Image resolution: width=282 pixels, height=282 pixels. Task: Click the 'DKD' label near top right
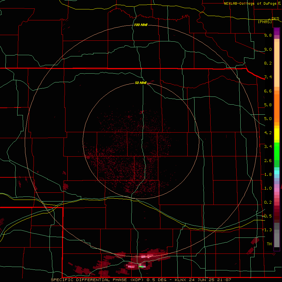(275, 18)
